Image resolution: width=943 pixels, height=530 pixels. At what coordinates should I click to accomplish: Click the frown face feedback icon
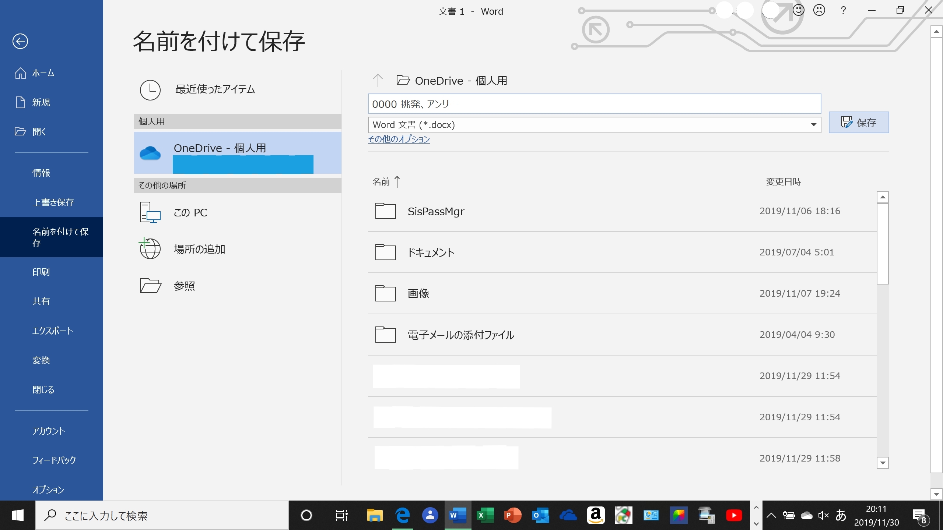[819, 10]
